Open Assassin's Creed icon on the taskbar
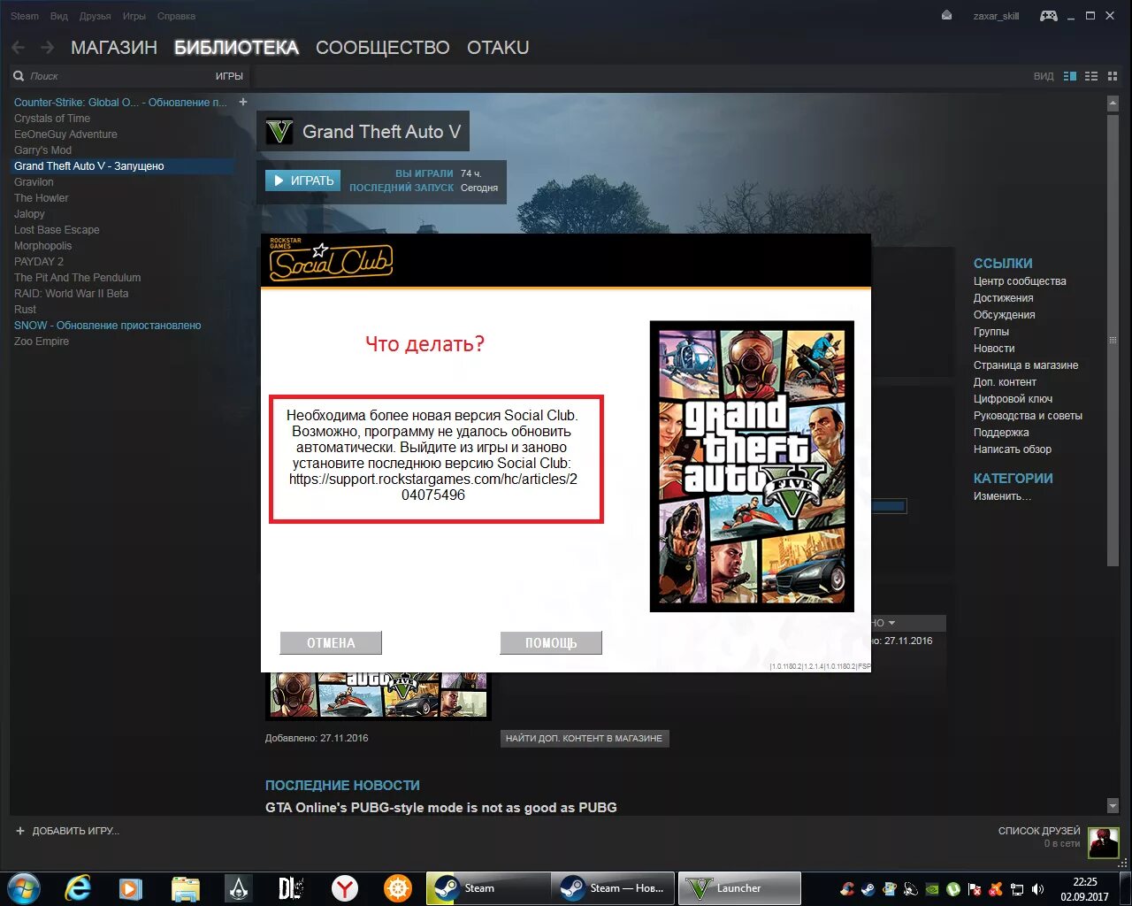The image size is (1132, 906). coord(239,887)
